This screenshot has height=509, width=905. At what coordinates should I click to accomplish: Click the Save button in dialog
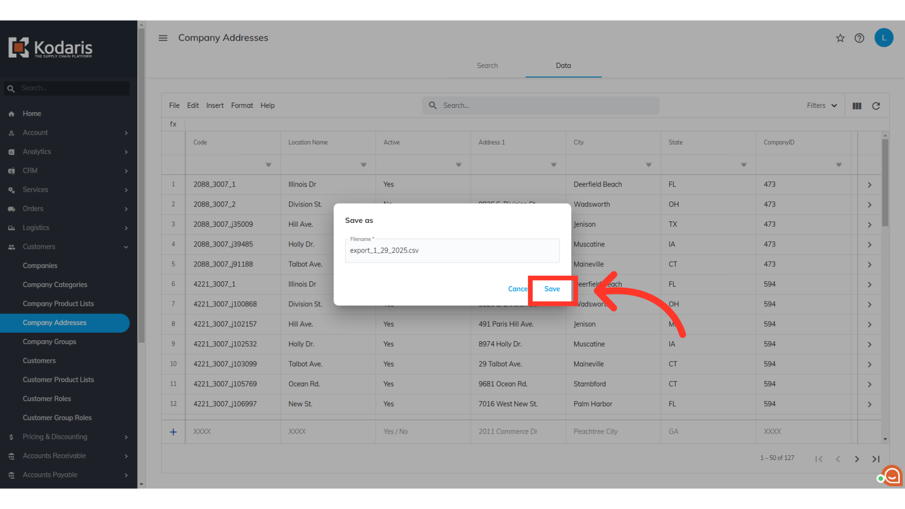click(552, 289)
